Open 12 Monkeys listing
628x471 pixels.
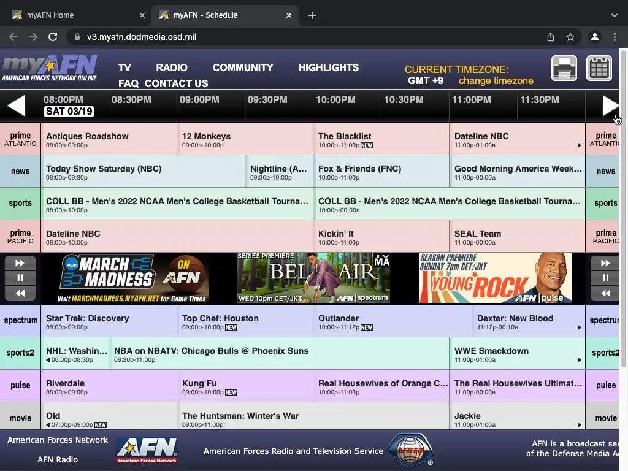click(245, 139)
